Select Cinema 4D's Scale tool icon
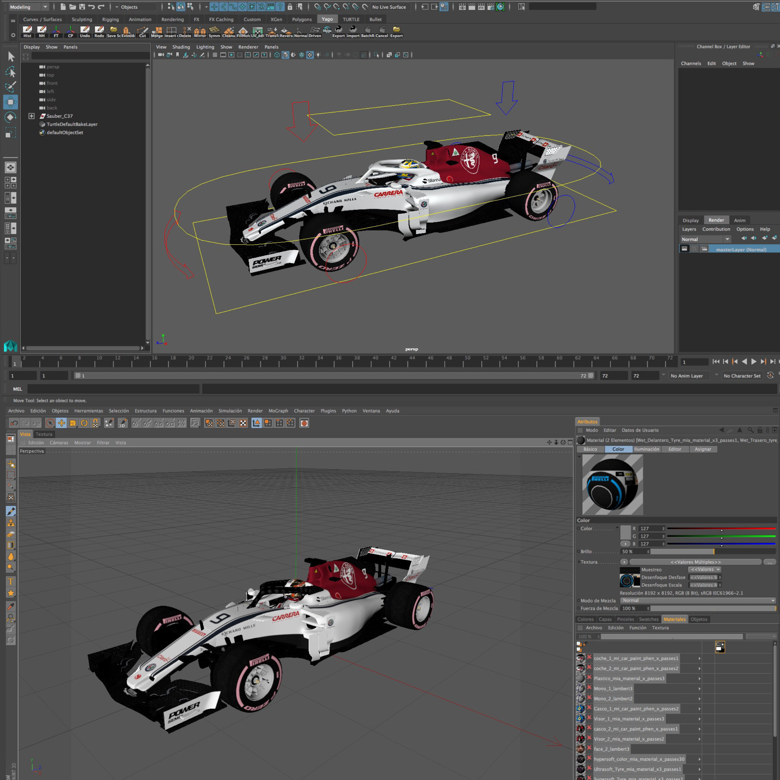Image resolution: width=780 pixels, height=780 pixels. click(x=73, y=423)
